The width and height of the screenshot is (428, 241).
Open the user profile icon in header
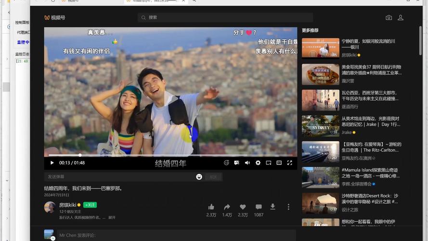tap(401, 17)
